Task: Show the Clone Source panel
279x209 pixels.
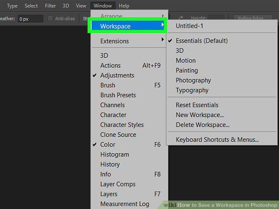Action: pyautogui.click(x=129, y=135)
